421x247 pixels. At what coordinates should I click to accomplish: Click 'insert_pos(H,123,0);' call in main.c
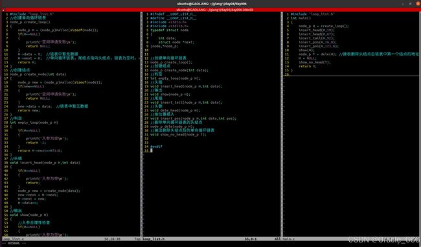319,46
